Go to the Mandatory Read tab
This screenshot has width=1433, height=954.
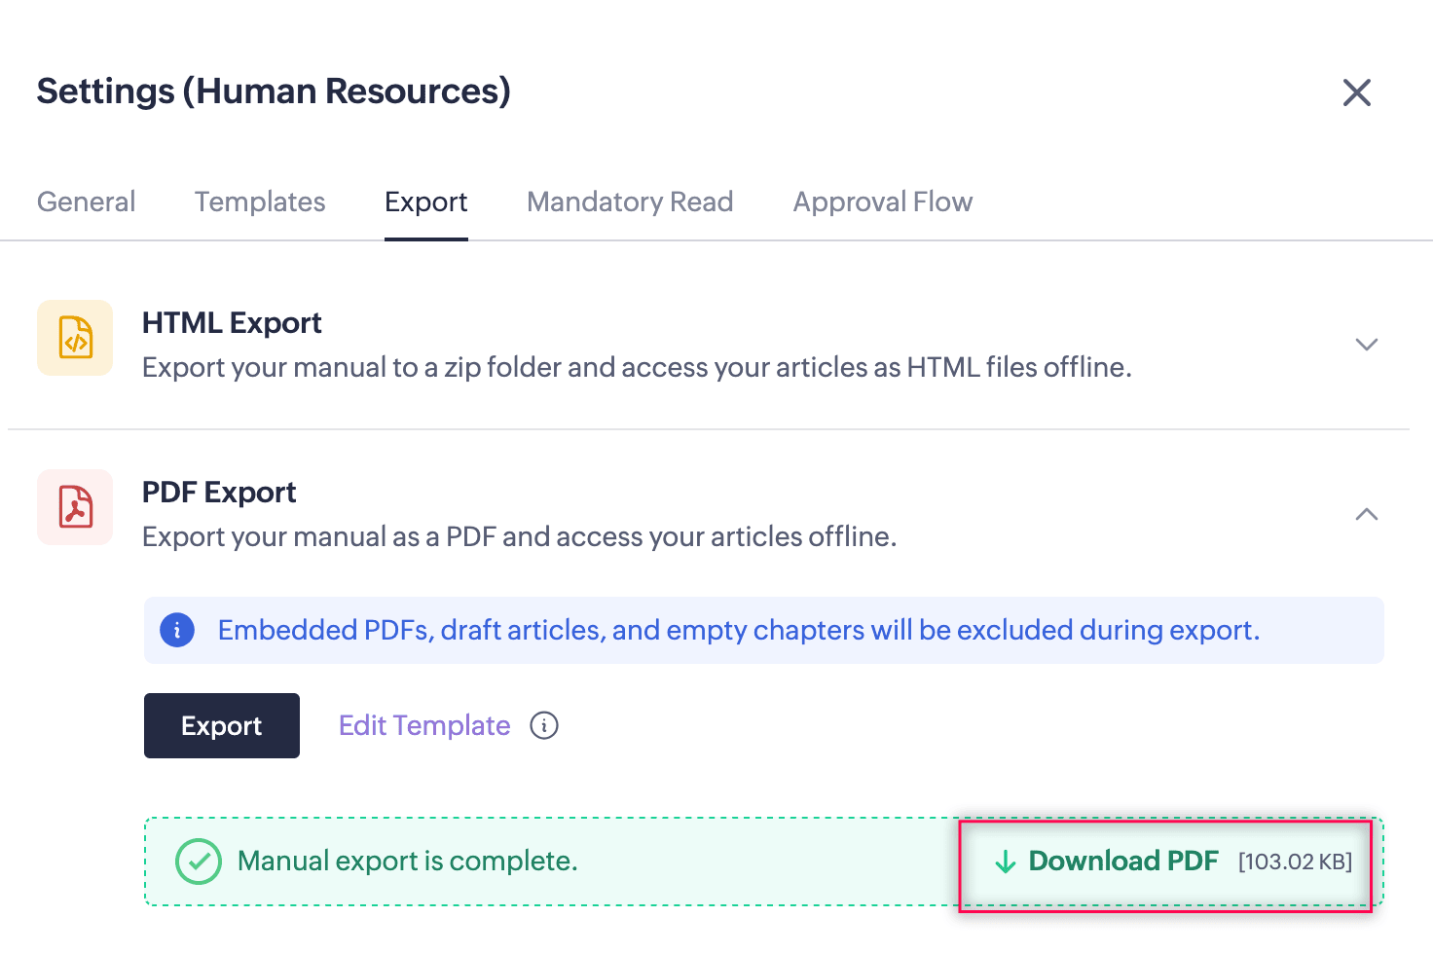pyautogui.click(x=630, y=202)
